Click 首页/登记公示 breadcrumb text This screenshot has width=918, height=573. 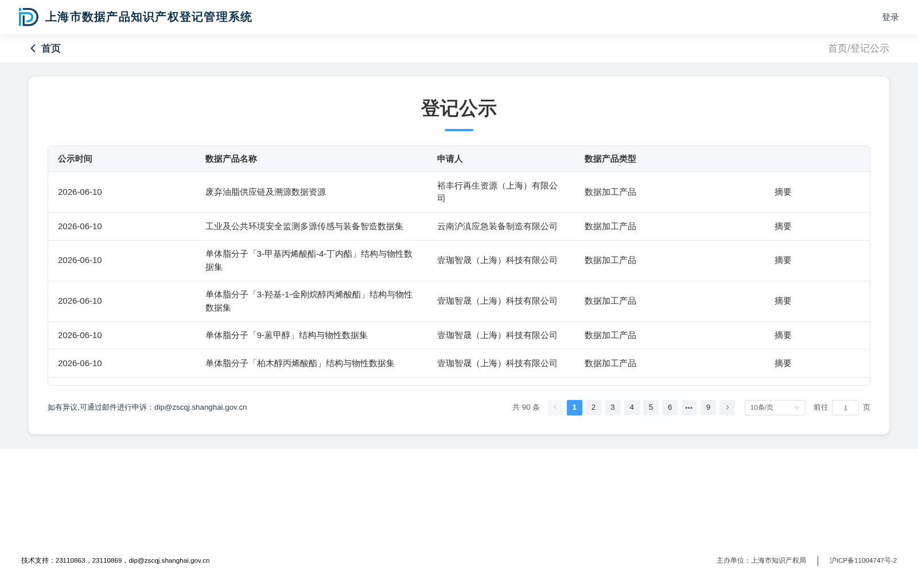(x=858, y=49)
